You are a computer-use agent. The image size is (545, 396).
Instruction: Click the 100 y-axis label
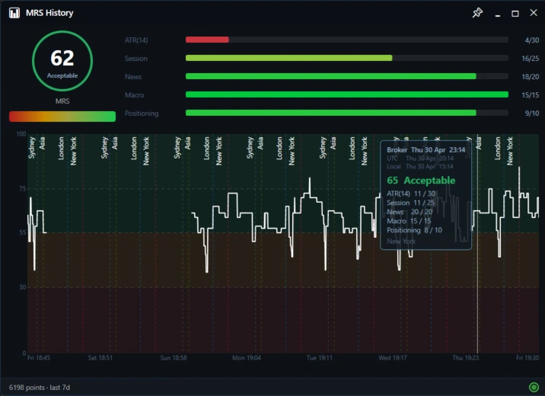(x=21, y=134)
